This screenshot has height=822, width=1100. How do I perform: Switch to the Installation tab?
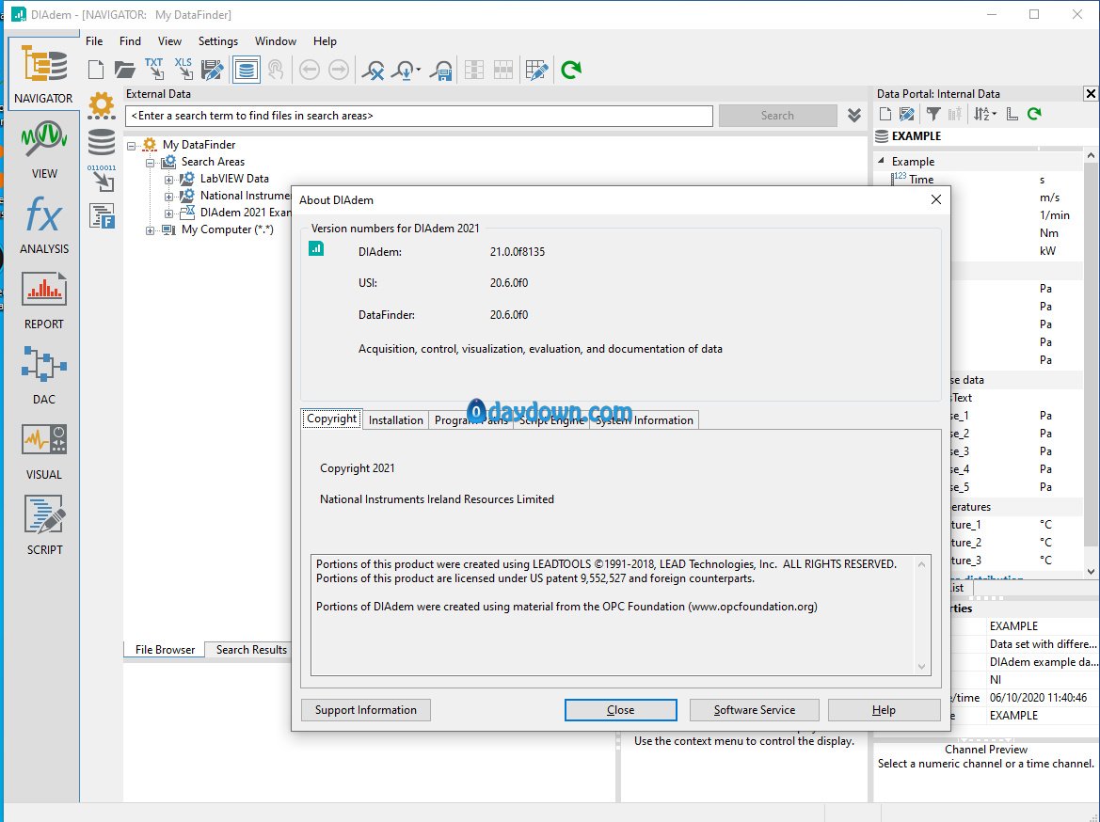(395, 420)
